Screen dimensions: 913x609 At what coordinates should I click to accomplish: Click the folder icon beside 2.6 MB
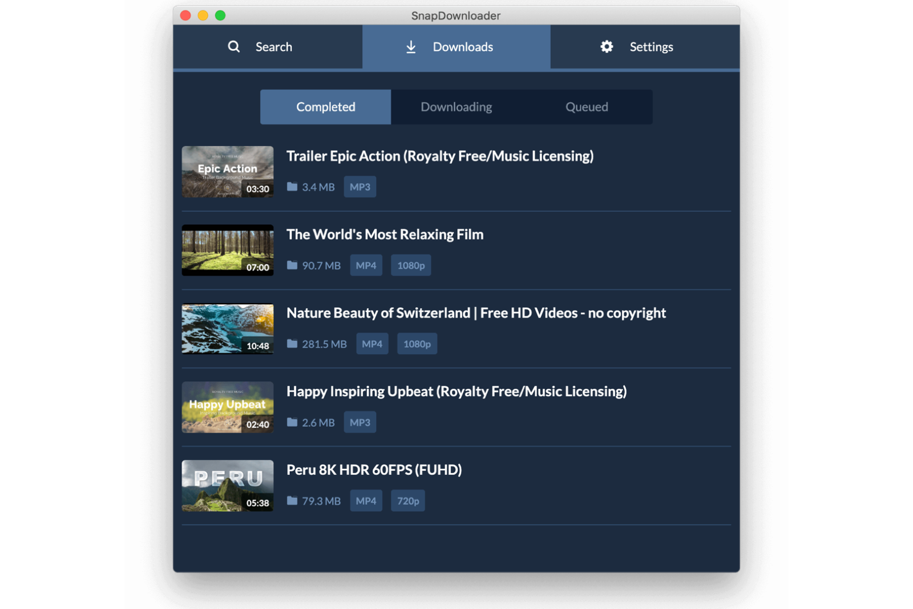[x=292, y=422]
